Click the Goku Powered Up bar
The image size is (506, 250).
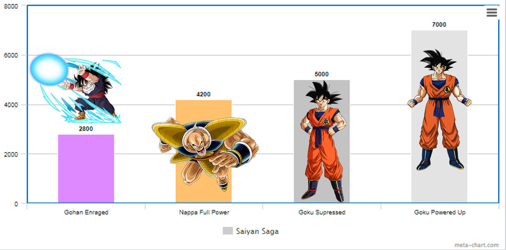439,116
